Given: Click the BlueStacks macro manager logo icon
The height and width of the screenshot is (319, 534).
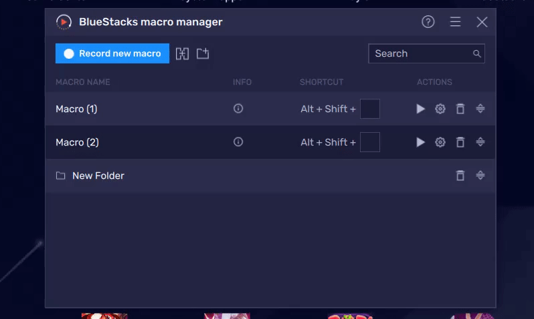Looking at the screenshot, I should [64, 22].
